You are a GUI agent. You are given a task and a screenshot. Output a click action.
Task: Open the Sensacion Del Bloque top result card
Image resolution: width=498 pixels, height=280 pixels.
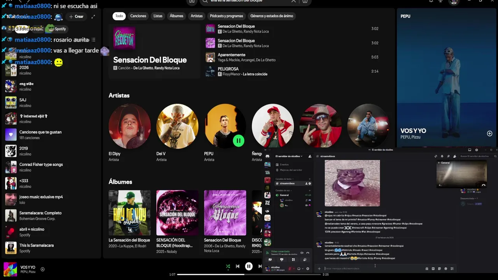154,51
